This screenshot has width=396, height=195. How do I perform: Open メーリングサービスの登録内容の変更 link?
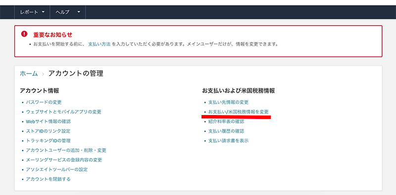pyautogui.click(x=64, y=160)
